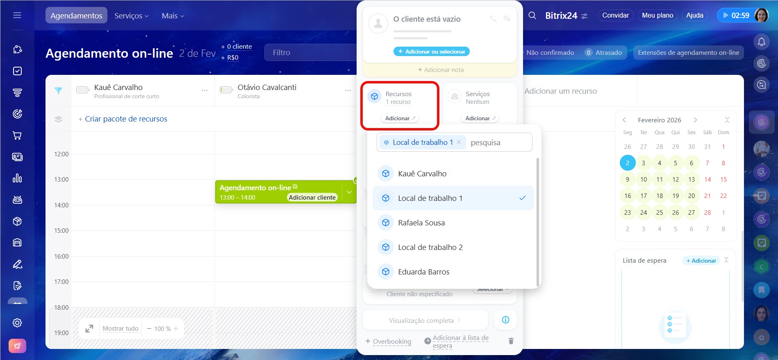Expand the green booking chevron
The width and height of the screenshot is (778, 360).
349,192
